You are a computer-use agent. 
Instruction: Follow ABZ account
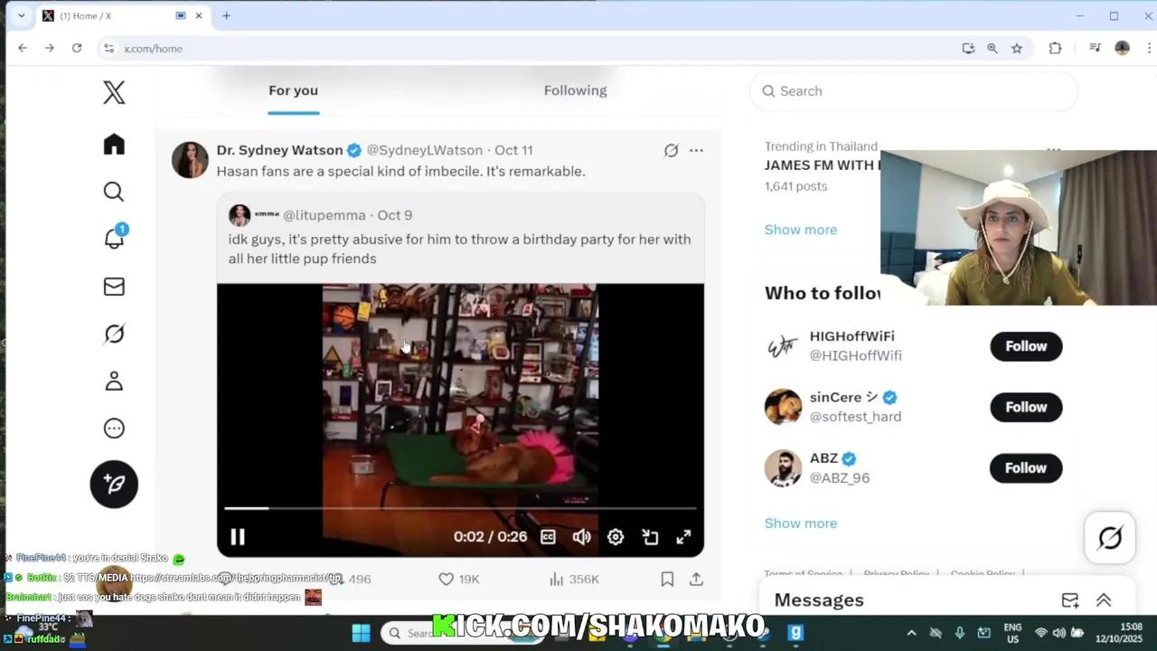1026,468
